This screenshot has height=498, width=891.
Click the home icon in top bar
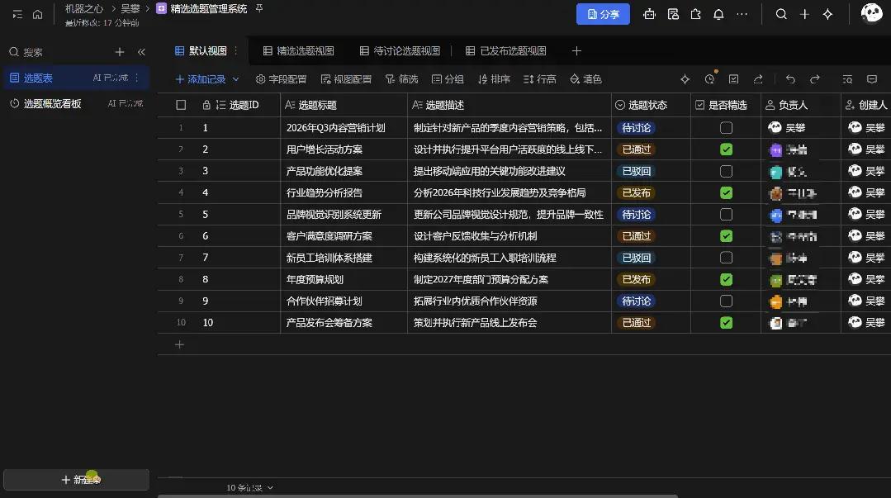click(37, 14)
